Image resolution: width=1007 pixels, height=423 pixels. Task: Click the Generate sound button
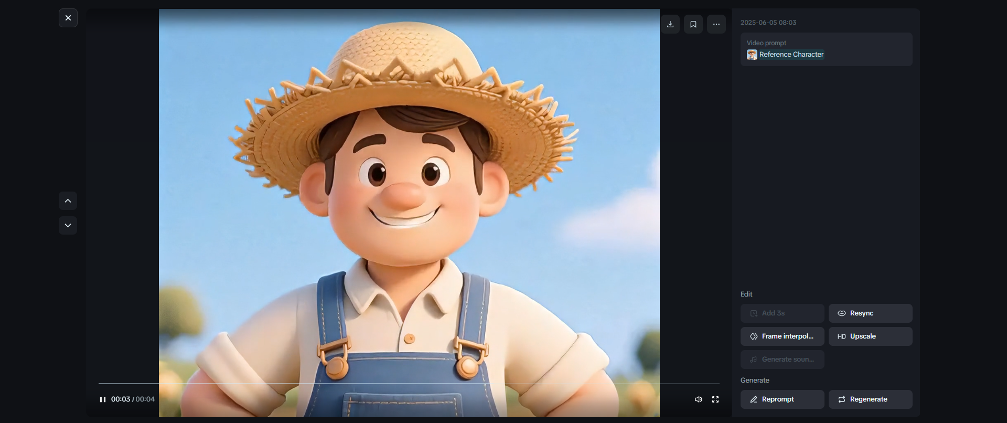point(783,359)
